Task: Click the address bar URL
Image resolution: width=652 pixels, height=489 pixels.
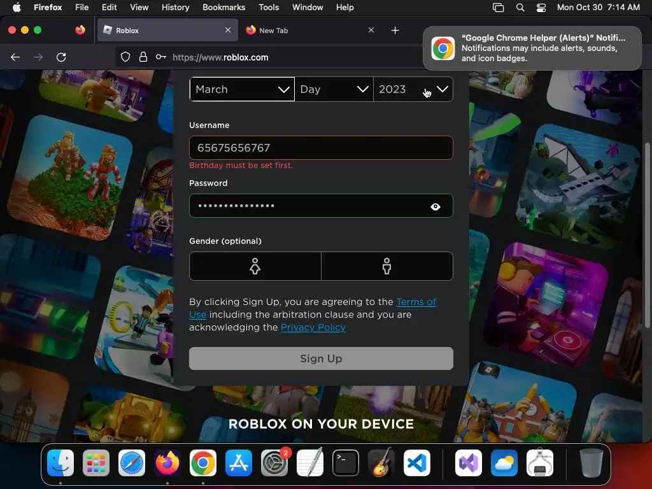Action: pos(220,57)
